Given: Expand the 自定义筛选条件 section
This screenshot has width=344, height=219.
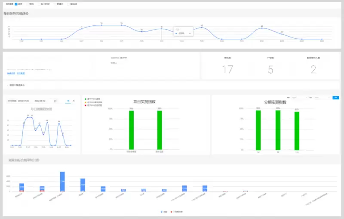Looking at the screenshot, I should (x=7, y=85).
